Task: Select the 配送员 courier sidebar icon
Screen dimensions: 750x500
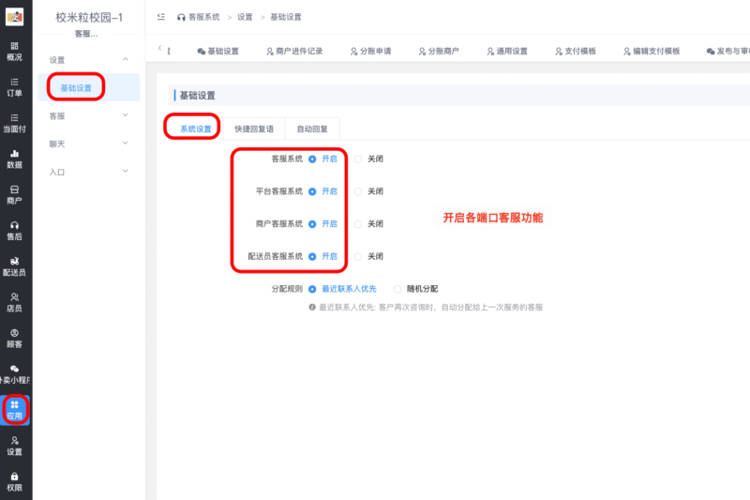Action: (14, 265)
